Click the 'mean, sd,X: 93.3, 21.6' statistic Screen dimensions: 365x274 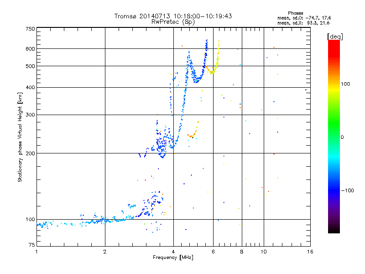(303, 23)
